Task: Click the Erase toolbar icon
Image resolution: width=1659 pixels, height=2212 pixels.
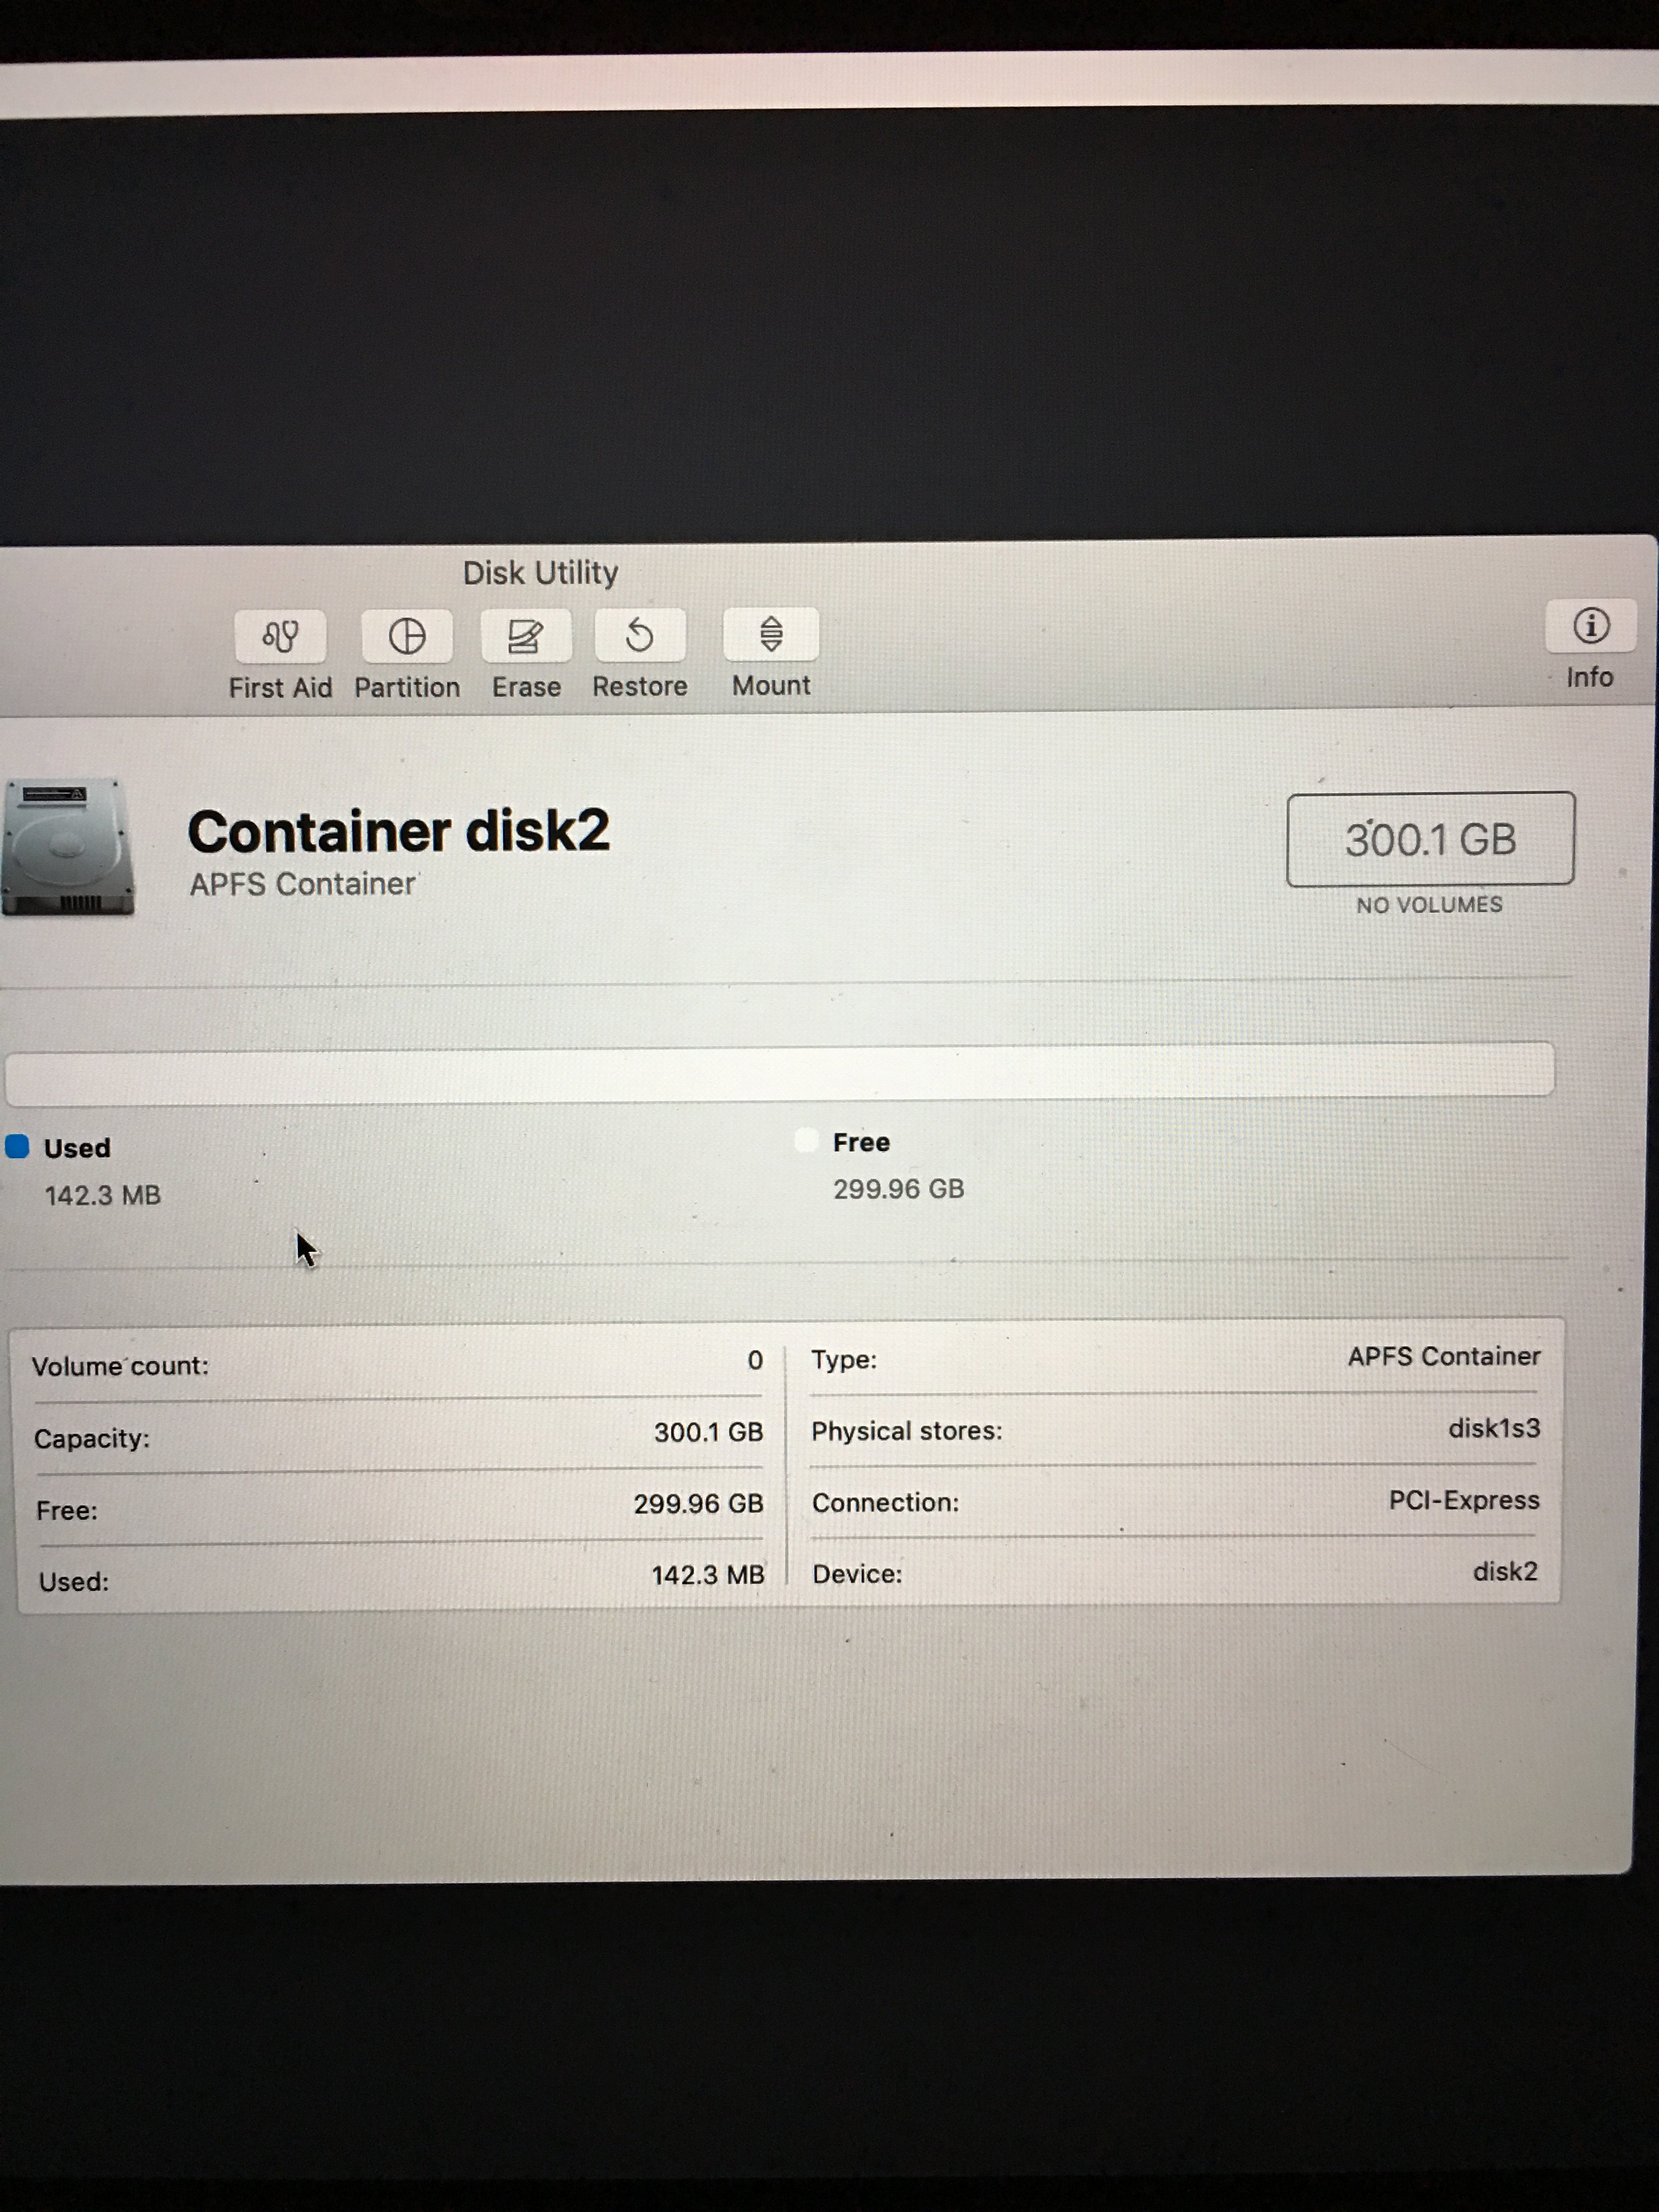Action: 526,635
